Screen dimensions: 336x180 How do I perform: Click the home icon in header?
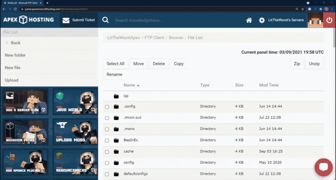click(249, 20)
